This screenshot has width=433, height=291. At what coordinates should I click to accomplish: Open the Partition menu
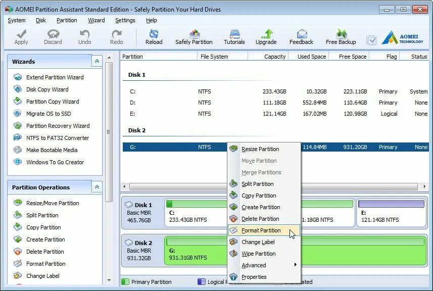(67, 20)
